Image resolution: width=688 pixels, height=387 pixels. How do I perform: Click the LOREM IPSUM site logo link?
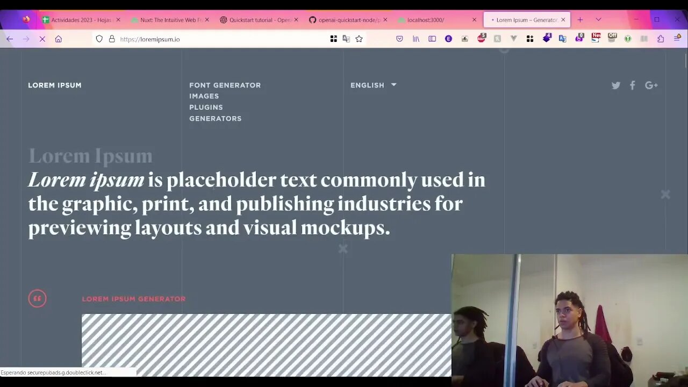click(55, 85)
